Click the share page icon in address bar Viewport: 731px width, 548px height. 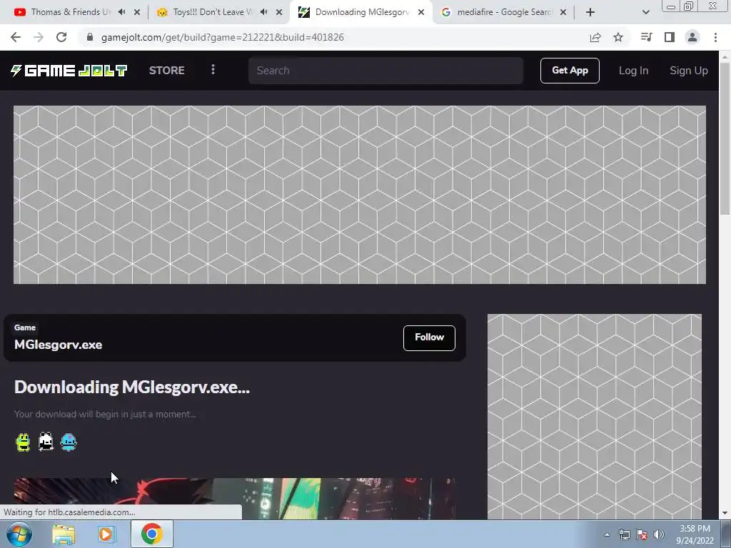(x=595, y=37)
